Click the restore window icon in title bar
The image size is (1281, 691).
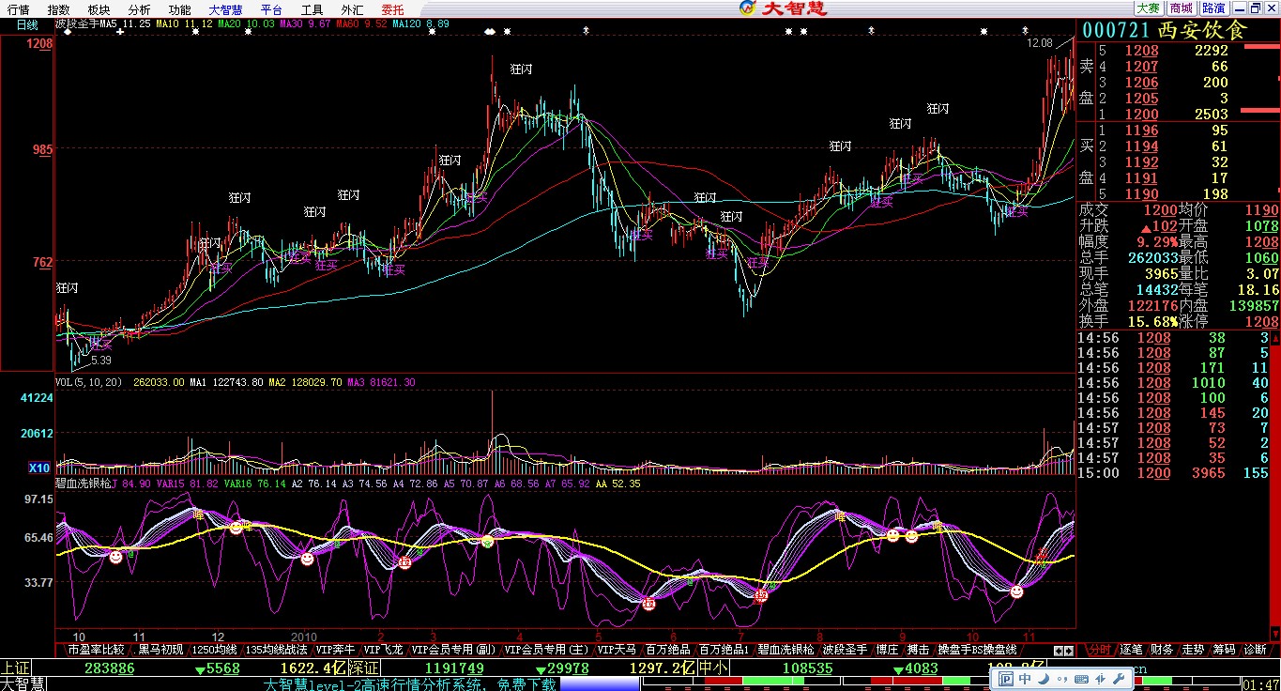(1255, 8)
